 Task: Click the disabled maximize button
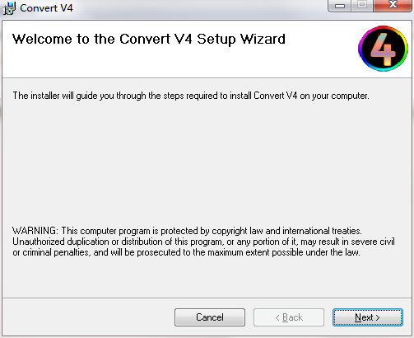362,6
